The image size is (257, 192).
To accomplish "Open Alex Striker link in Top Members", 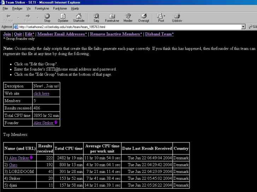I will click(x=19, y=158).
